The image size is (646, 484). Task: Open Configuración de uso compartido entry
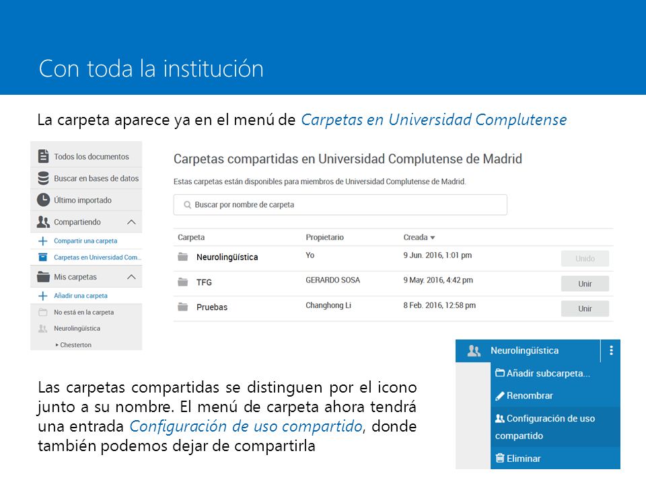coord(555,427)
